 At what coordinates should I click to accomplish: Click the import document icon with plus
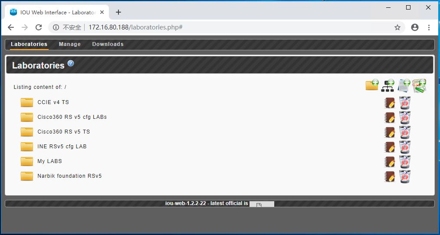(404, 85)
